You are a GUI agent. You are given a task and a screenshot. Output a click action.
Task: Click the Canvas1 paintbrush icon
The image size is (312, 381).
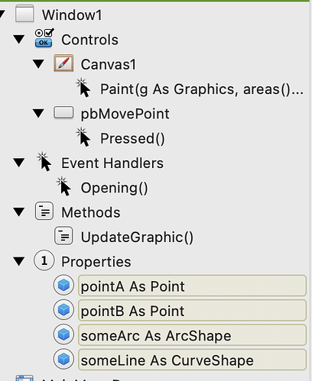pos(63,63)
